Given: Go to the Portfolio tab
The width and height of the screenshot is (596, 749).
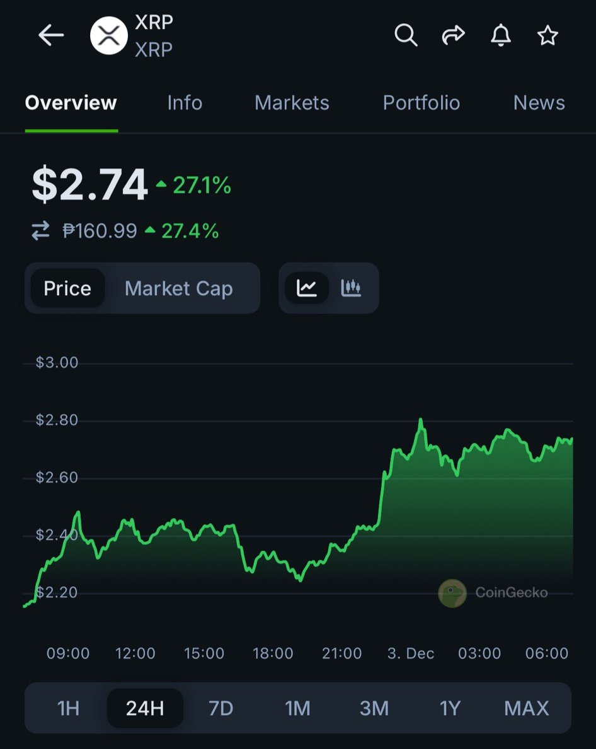Looking at the screenshot, I should [421, 103].
